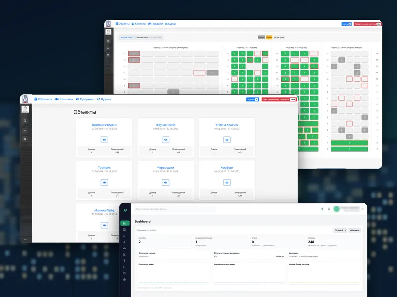The height and width of the screenshot is (297, 397).
Task: Open the three-dots menu at the Объекты list sidebar bottom
Action: [25, 240]
